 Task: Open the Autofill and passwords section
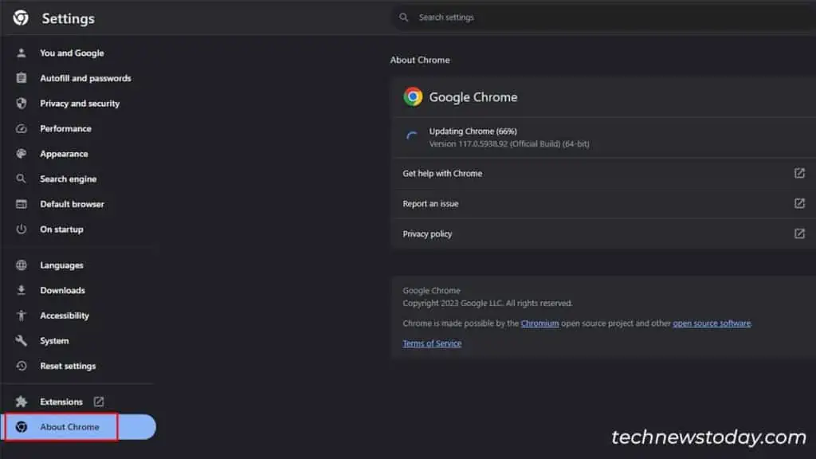tap(85, 78)
